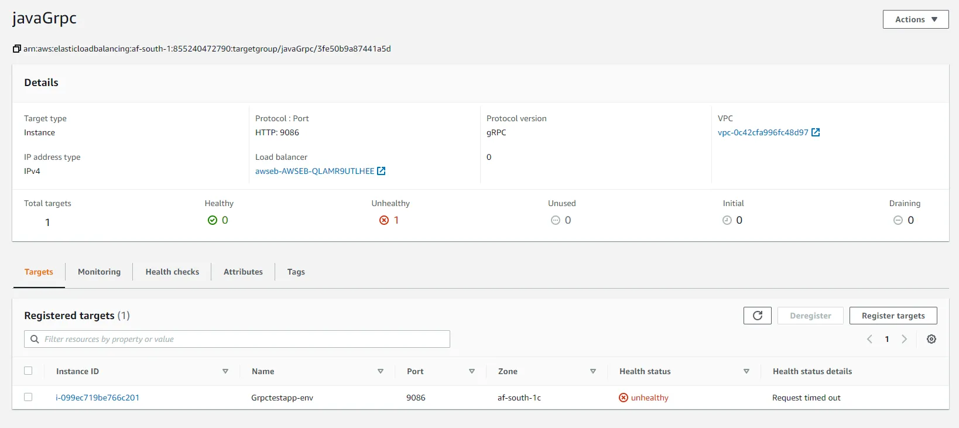Click the VPC external link icon
The width and height of the screenshot is (959, 428).
(816, 132)
